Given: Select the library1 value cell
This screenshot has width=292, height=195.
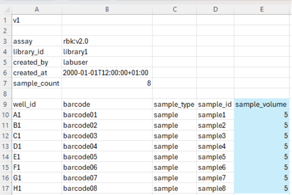Looking at the screenshot, I should pyautogui.click(x=107, y=52).
